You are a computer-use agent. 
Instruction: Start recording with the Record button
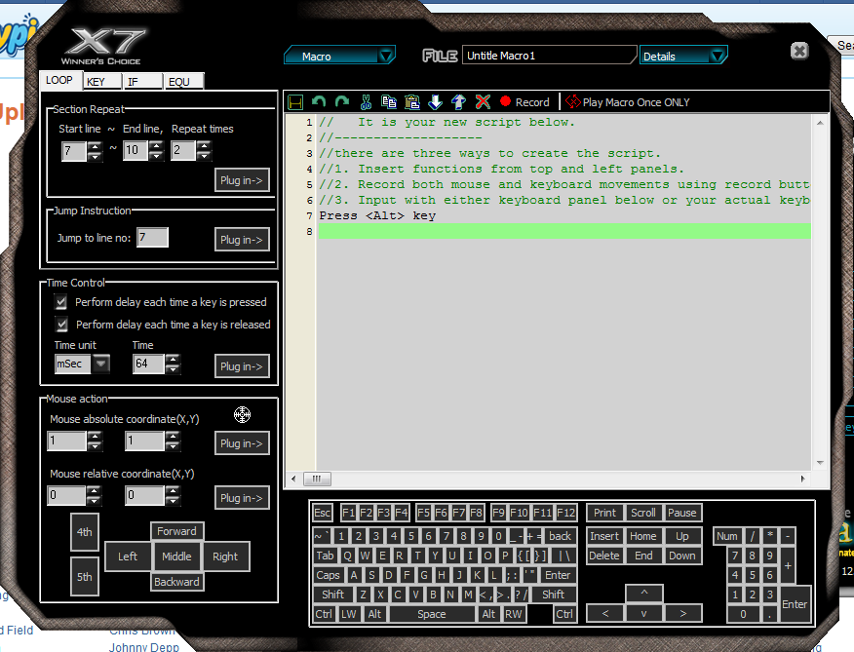524,101
